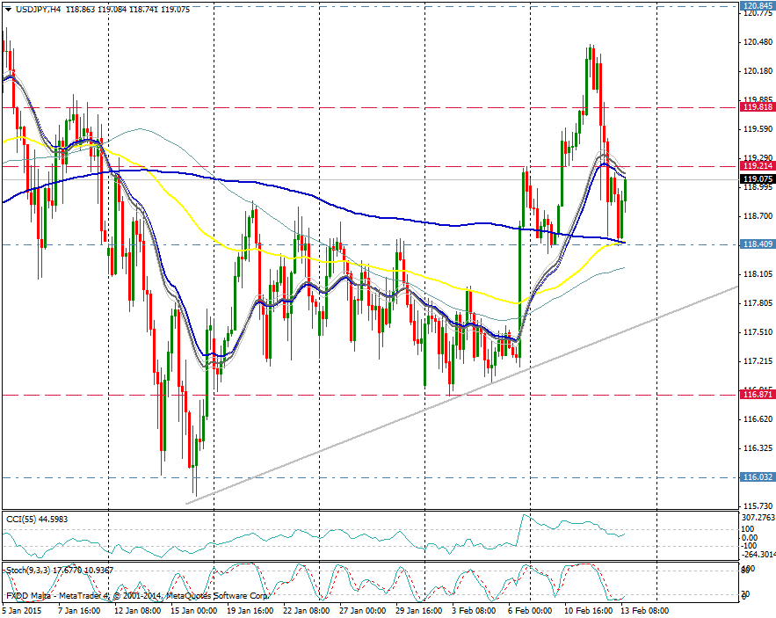Select the current price 119.075 marker
This screenshot has height=618, width=776.
click(x=757, y=178)
